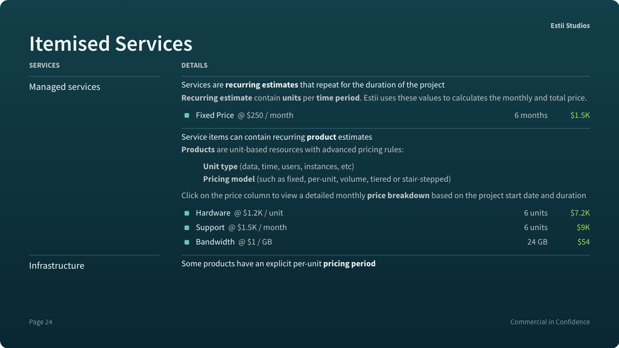Image resolution: width=619 pixels, height=348 pixels.
Task: Click the 24 GB quantity value
Action: click(537, 242)
